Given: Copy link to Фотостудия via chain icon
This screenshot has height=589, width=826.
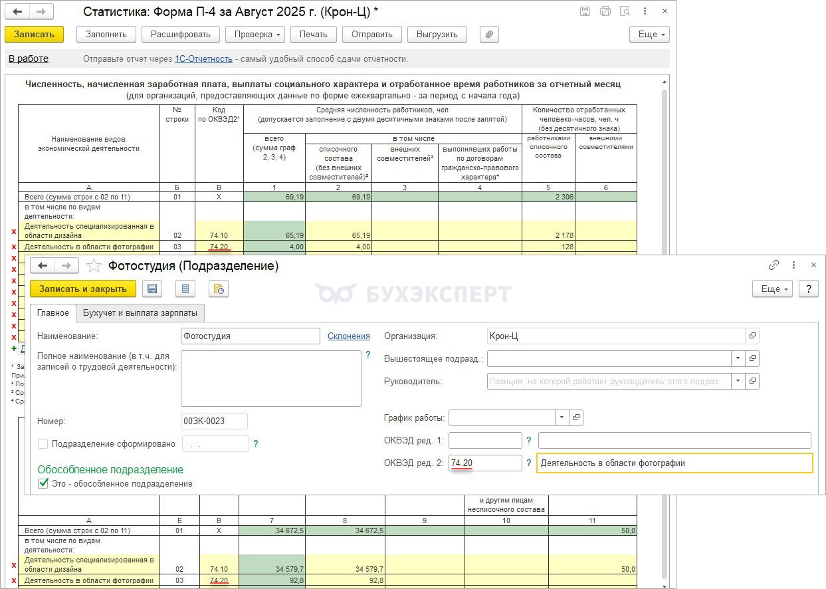Looking at the screenshot, I should pos(774,265).
